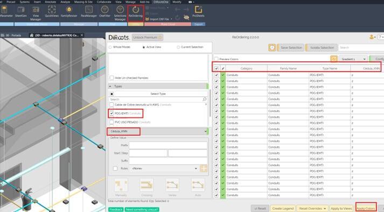This screenshot has height=212, width=384.
Task: Click Need something unique? link
Action: [142, 209]
